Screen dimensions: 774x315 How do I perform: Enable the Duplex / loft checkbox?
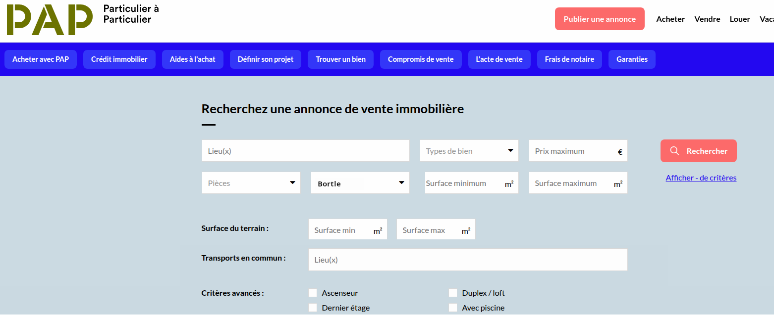point(453,293)
